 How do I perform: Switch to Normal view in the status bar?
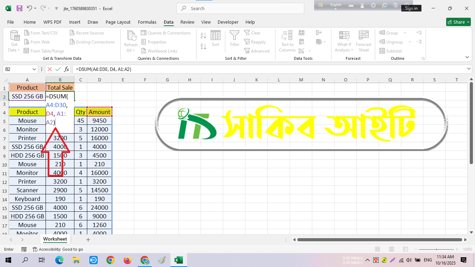(378, 249)
